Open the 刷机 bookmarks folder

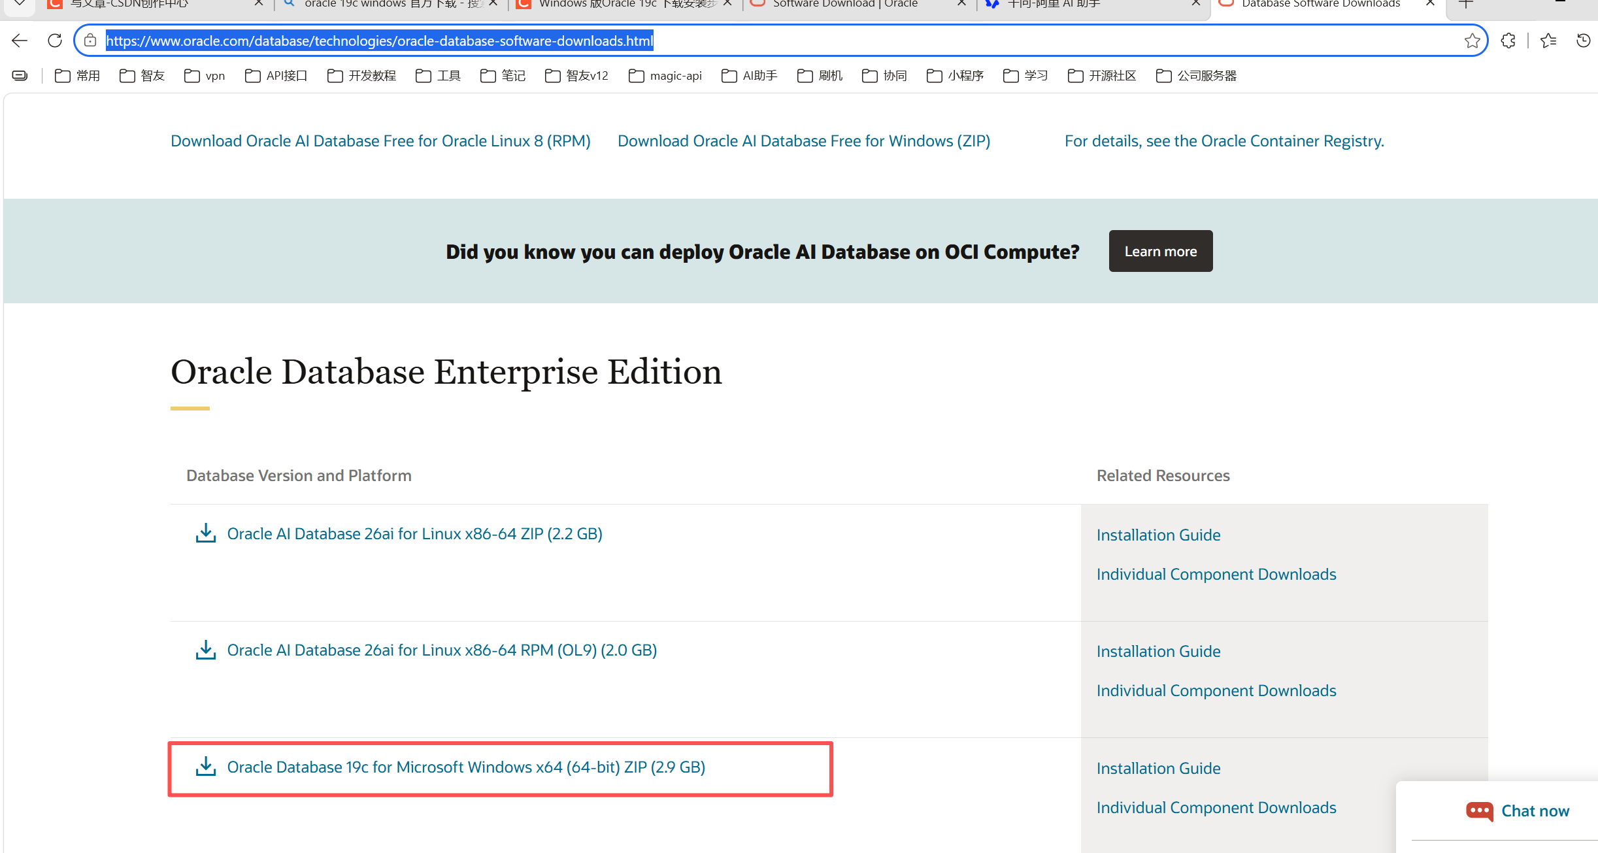820,76
